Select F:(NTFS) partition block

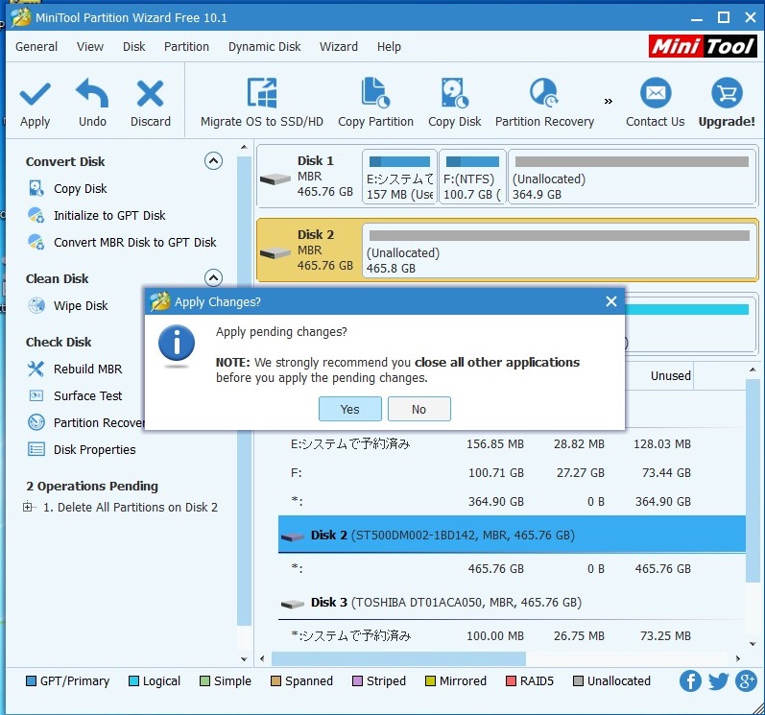(472, 177)
